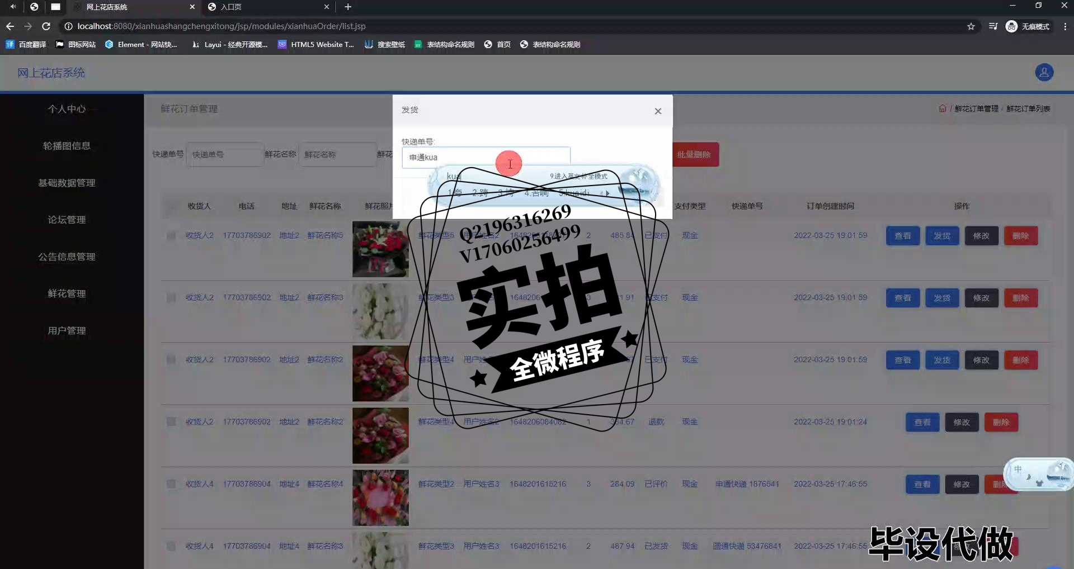Bookmark this page with the star icon
This screenshot has height=569, width=1074.
point(971,26)
